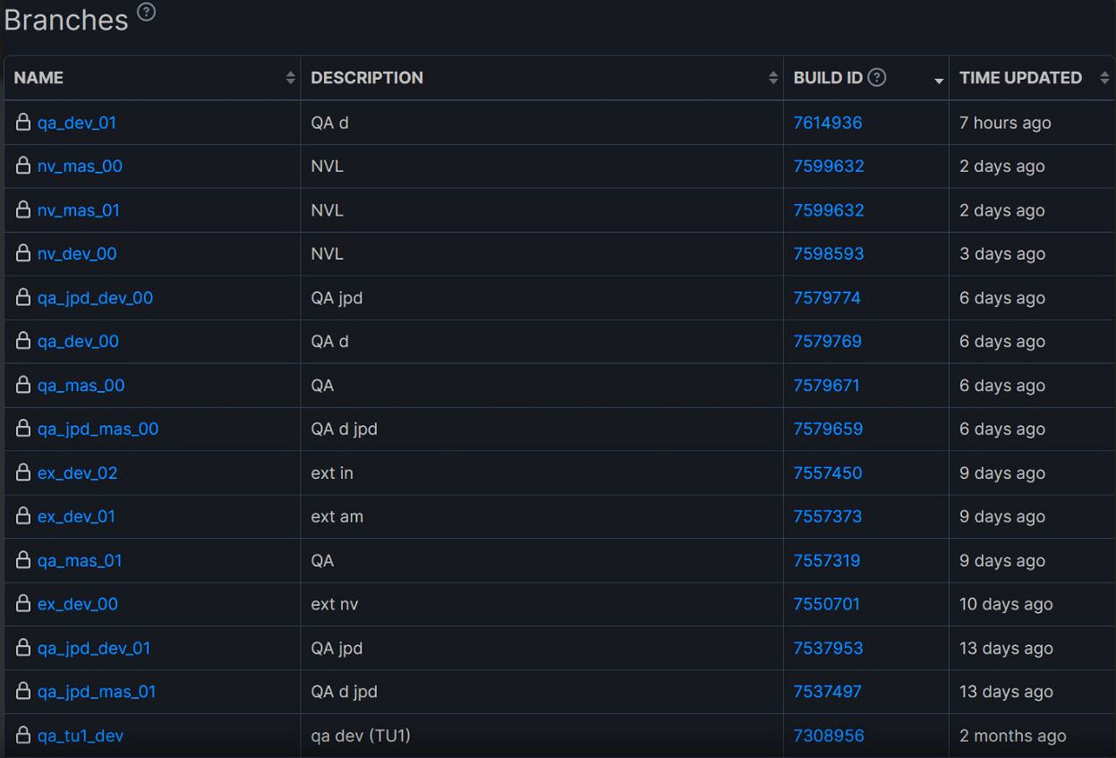Screen dimensions: 1116x758
Task: Click the lock icon for qa_dev_01
Action: (x=23, y=123)
